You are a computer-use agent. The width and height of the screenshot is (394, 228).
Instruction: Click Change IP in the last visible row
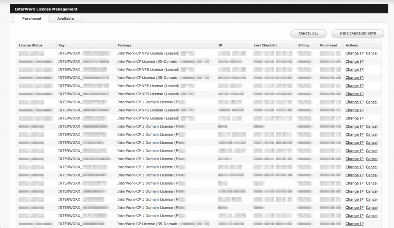[354, 224]
